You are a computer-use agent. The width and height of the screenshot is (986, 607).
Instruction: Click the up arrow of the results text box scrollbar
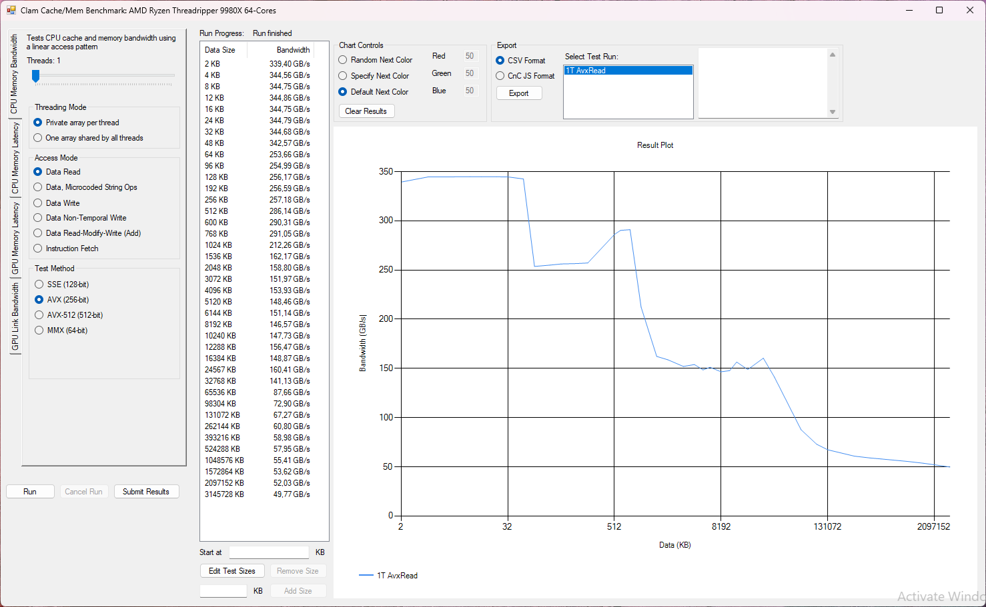click(x=833, y=55)
